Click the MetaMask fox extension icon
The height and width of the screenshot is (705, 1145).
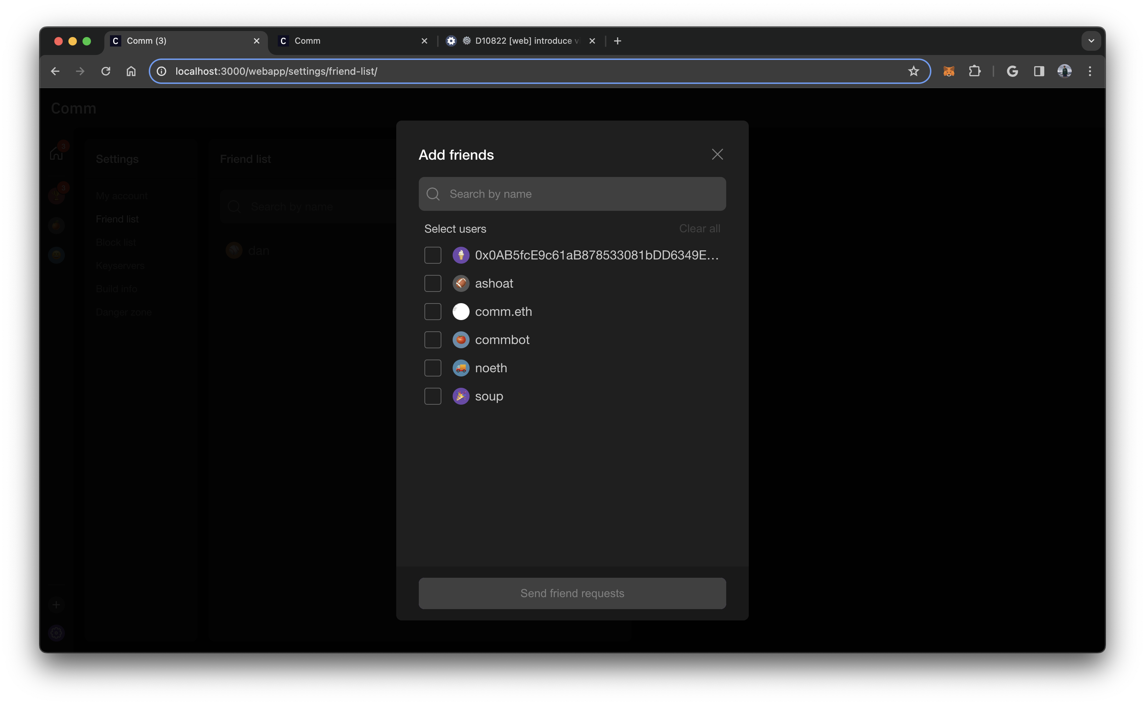coord(948,71)
